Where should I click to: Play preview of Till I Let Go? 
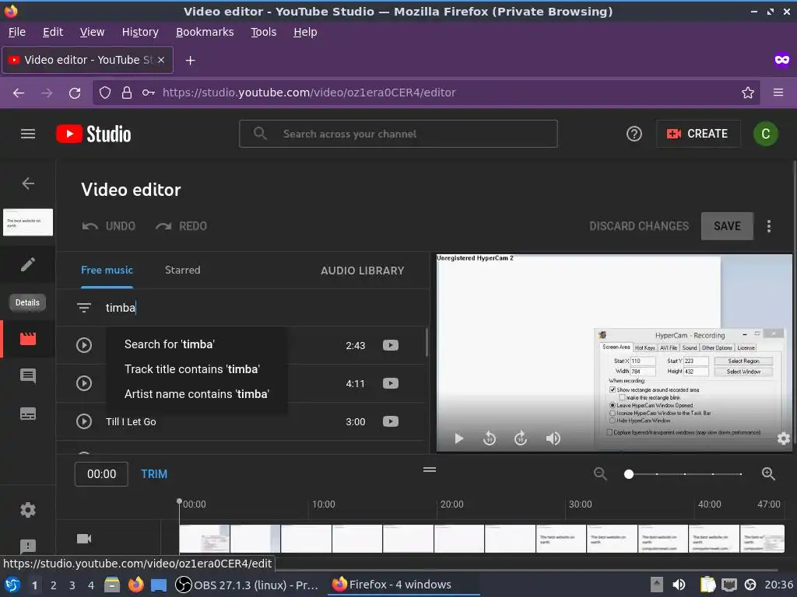[84, 421]
